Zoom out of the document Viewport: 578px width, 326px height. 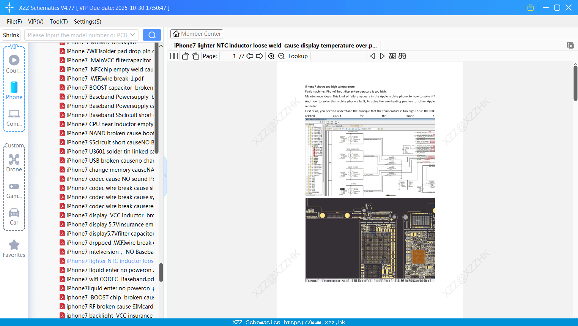(281, 56)
